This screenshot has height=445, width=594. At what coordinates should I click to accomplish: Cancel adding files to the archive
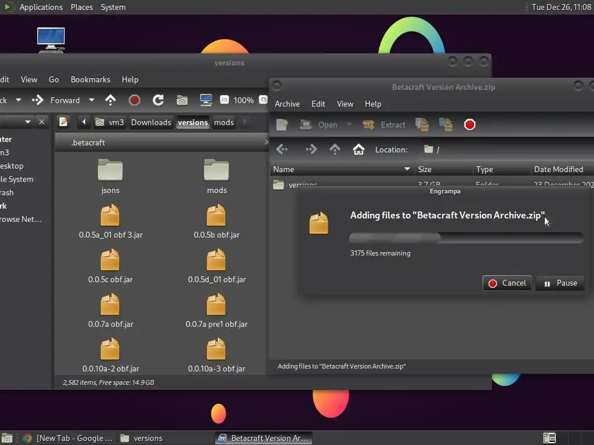point(507,283)
